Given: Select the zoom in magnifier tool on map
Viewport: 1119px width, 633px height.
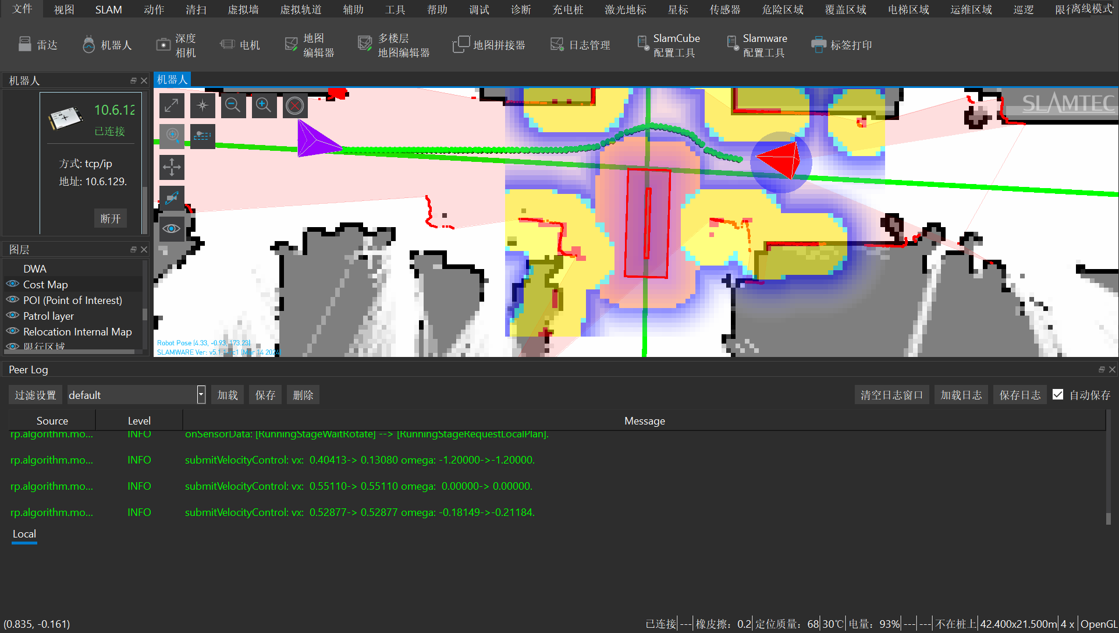Looking at the screenshot, I should tap(264, 105).
